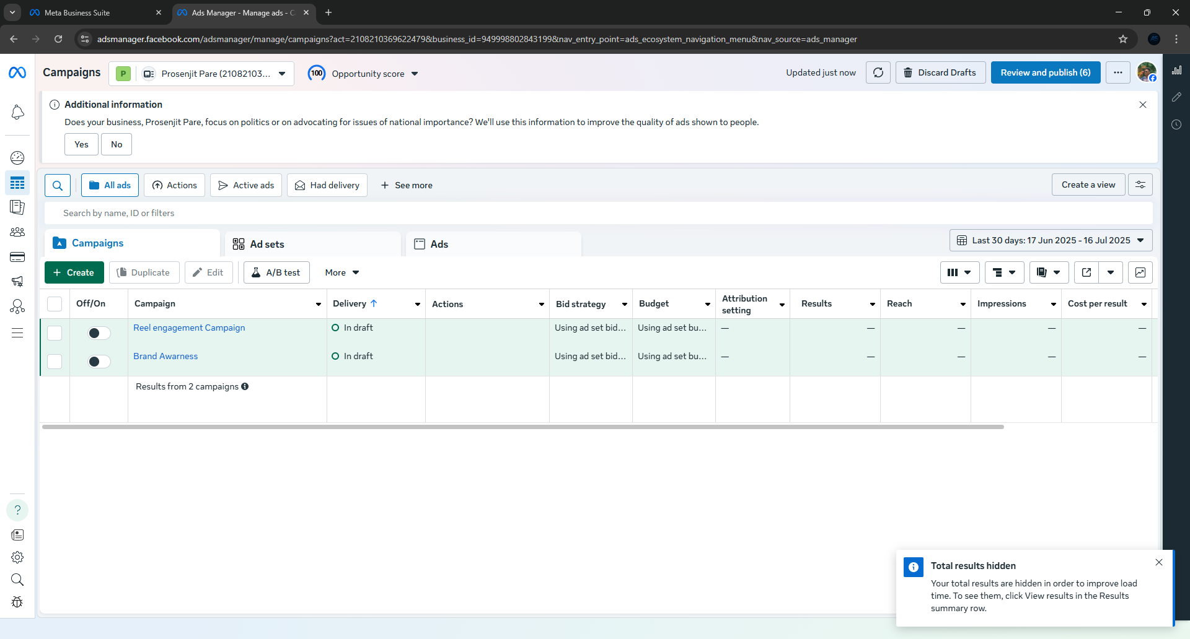Open the Settings gear in the sidebar
This screenshot has width=1190, height=639.
(17, 557)
